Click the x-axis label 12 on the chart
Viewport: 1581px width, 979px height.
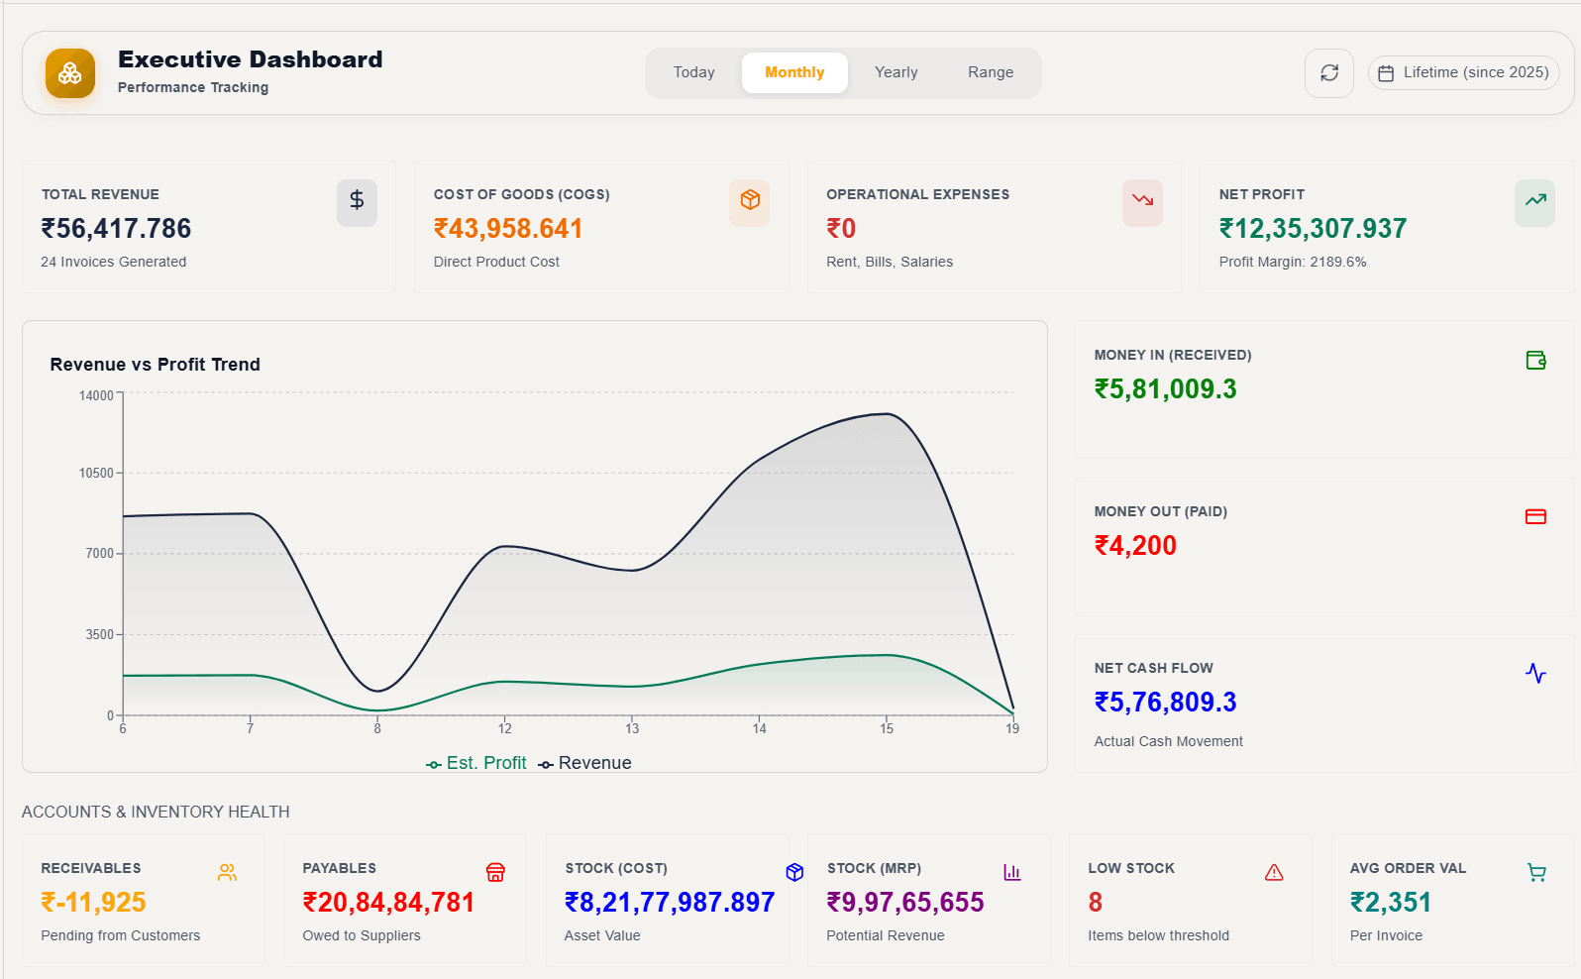505,729
